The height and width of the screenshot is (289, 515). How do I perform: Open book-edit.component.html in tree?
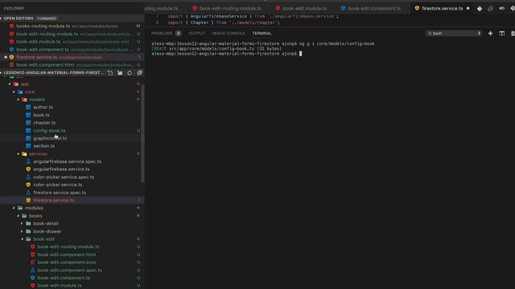tap(67, 254)
